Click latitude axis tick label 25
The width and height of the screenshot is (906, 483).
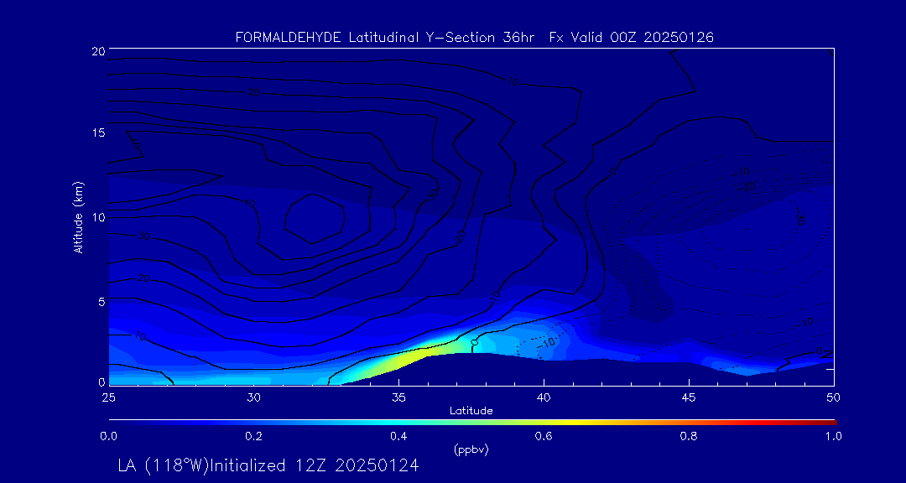108,397
